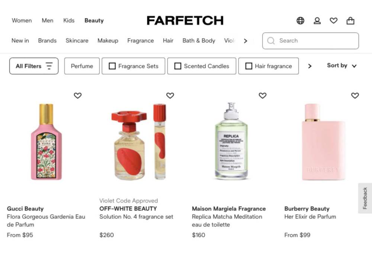Image resolution: width=372 pixels, height=265 pixels.
Task: Enable the Scented Candles filter checkbox
Action: click(178, 66)
